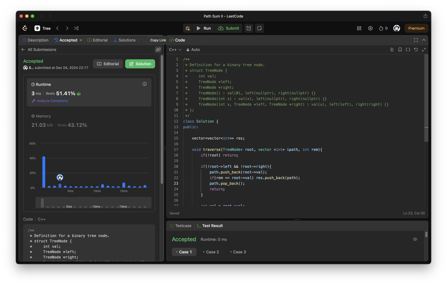447x285 pixels.
Task: Collapse the Code panel chevron
Action: point(424,40)
